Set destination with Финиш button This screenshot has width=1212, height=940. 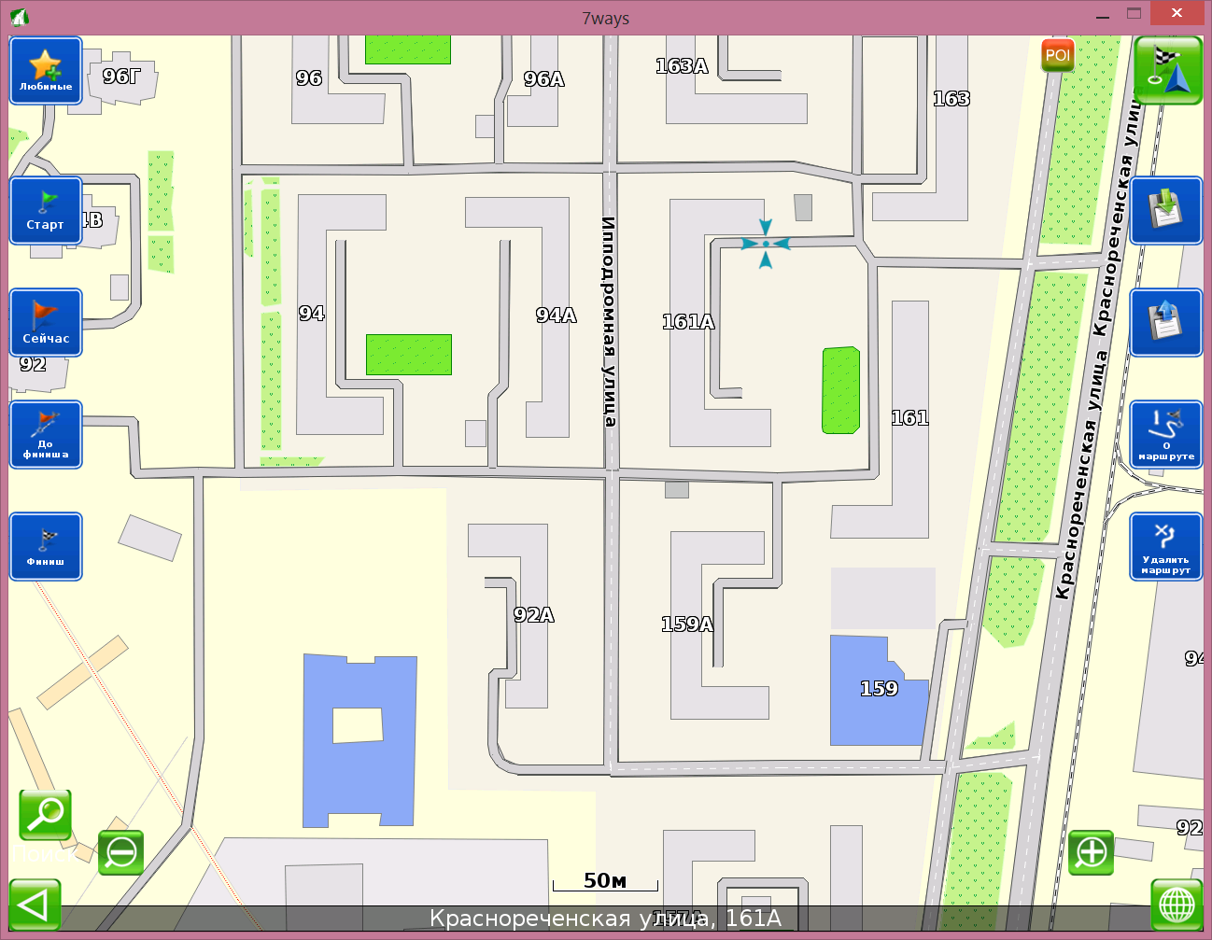(46, 547)
